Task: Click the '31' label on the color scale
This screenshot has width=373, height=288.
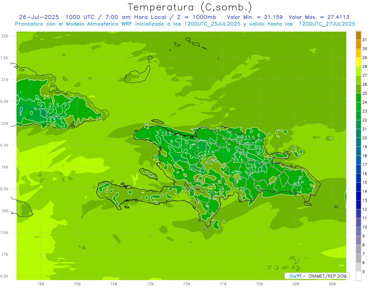Action: (x=365, y=40)
